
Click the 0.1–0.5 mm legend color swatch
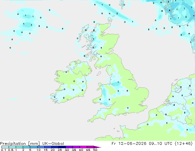click(x=5, y=147)
